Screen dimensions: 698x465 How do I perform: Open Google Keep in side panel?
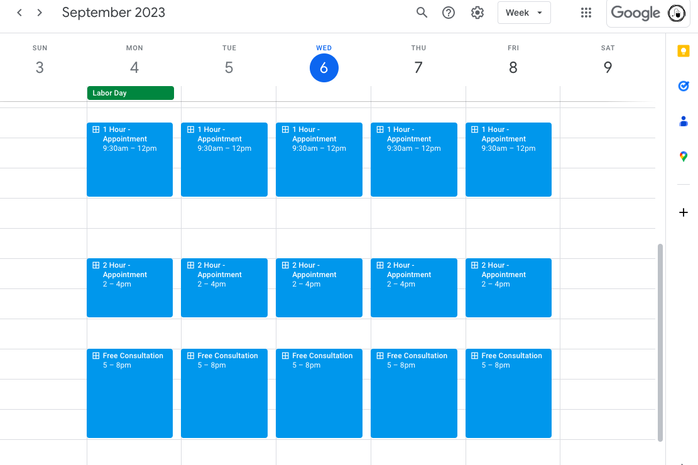[x=684, y=52]
